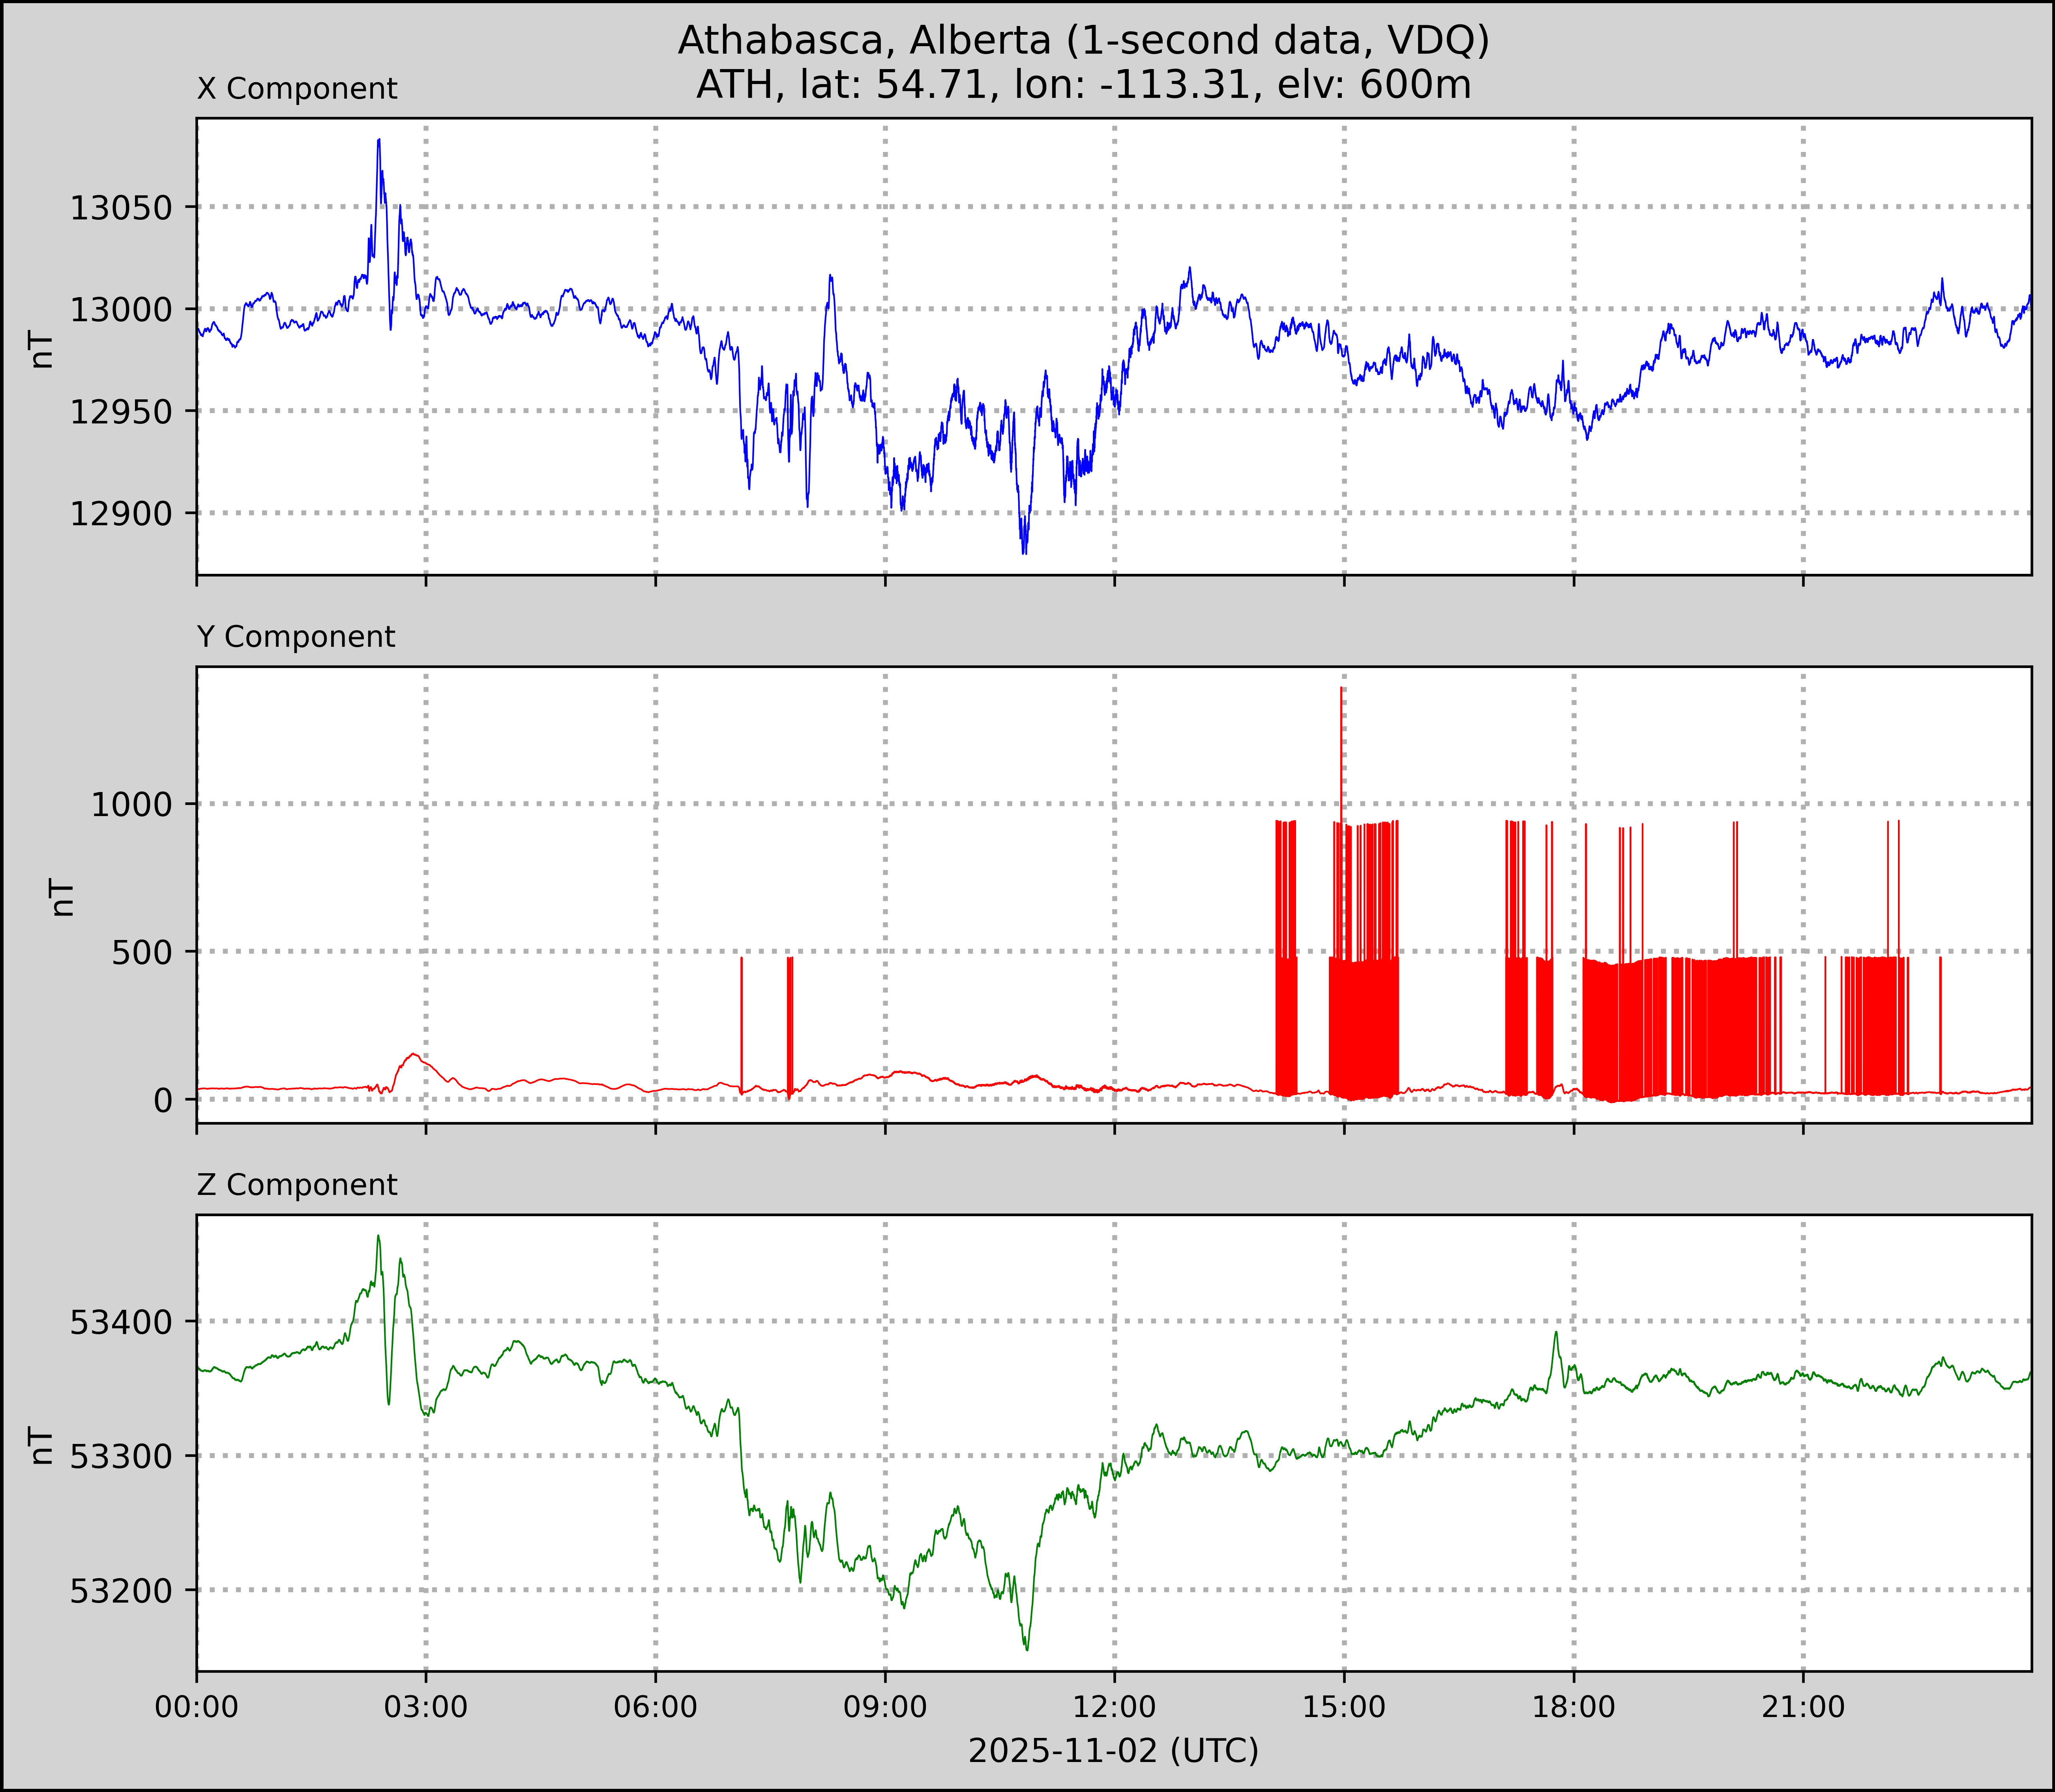Viewport: 2055px width, 1792px height.
Task: Click the station subtitle with lat and lon
Action: (1083, 85)
